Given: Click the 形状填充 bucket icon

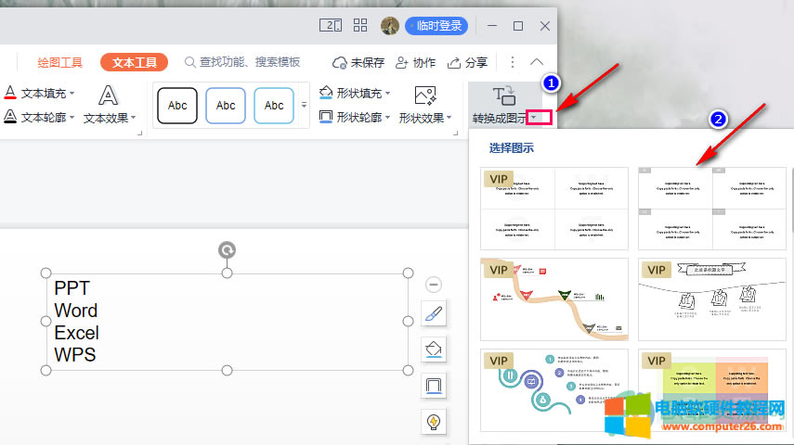Looking at the screenshot, I should pos(326,93).
